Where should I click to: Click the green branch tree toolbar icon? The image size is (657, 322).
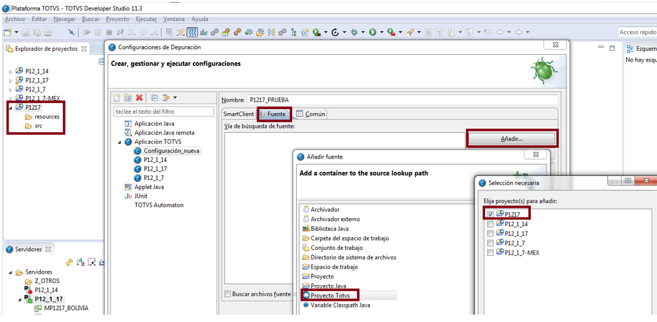click(293, 32)
